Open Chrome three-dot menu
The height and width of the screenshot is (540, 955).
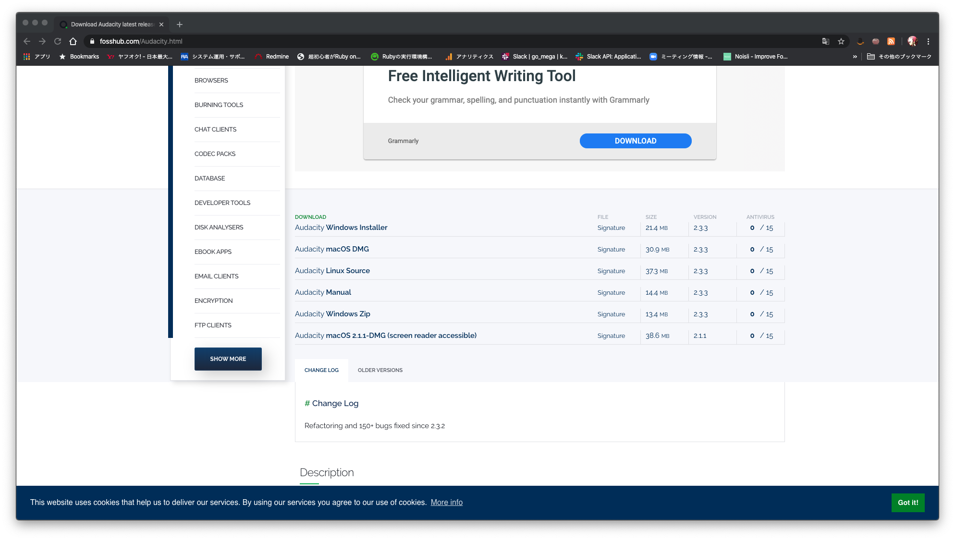tap(928, 41)
